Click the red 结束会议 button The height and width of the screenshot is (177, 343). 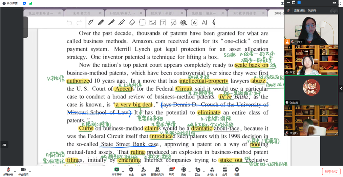coord(331,172)
